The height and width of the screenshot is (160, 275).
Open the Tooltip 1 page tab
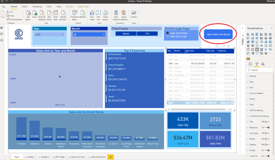tap(30, 157)
